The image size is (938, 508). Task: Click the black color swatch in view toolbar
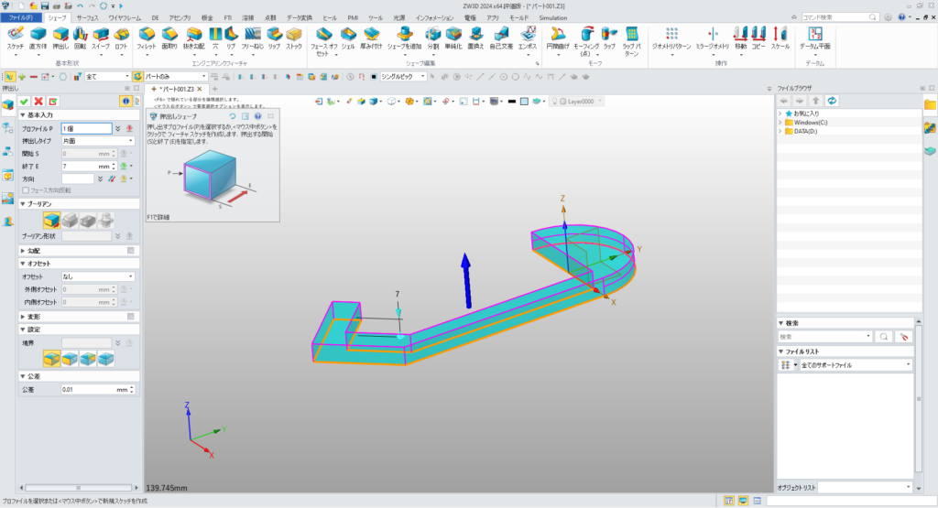[x=513, y=101]
